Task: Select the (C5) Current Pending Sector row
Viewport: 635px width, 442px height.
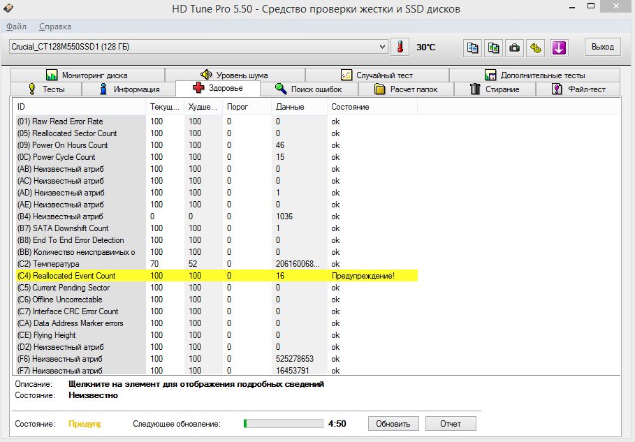Action: (x=215, y=288)
